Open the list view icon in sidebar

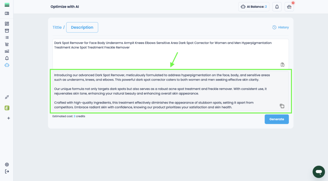[x=7, y=37]
